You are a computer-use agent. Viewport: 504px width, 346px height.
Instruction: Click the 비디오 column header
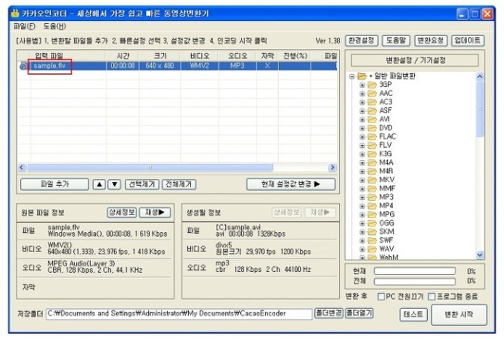coord(200,56)
